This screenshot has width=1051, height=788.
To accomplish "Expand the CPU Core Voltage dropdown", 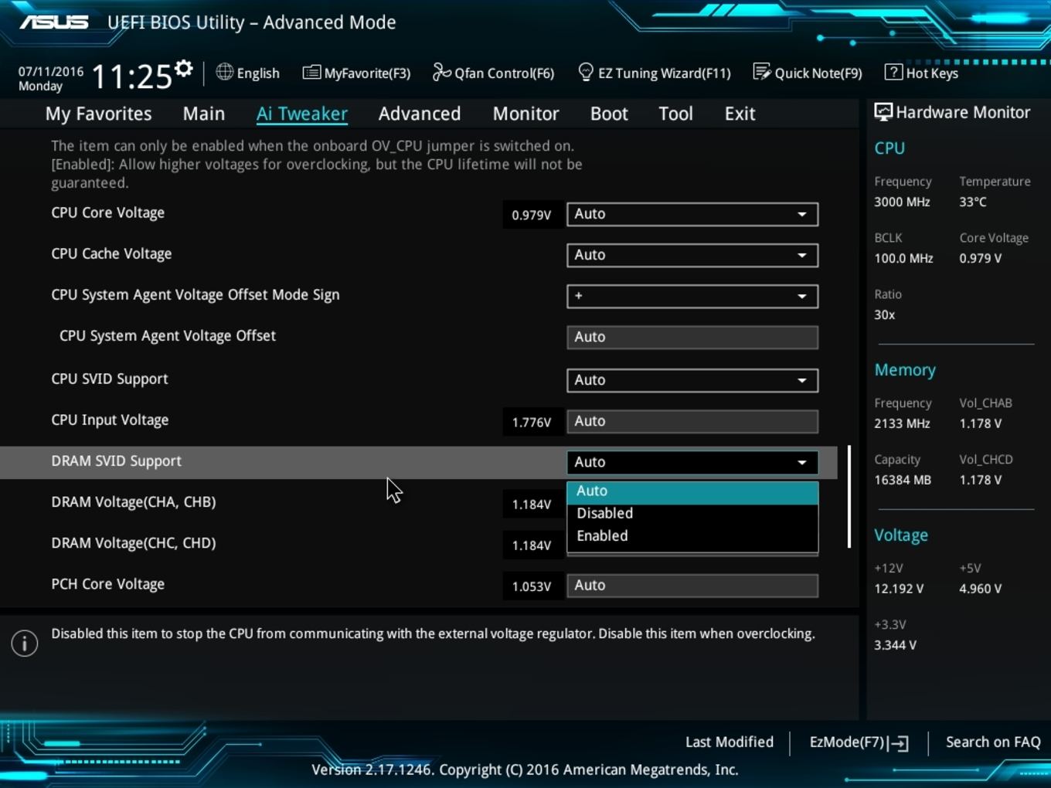I will (692, 214).
